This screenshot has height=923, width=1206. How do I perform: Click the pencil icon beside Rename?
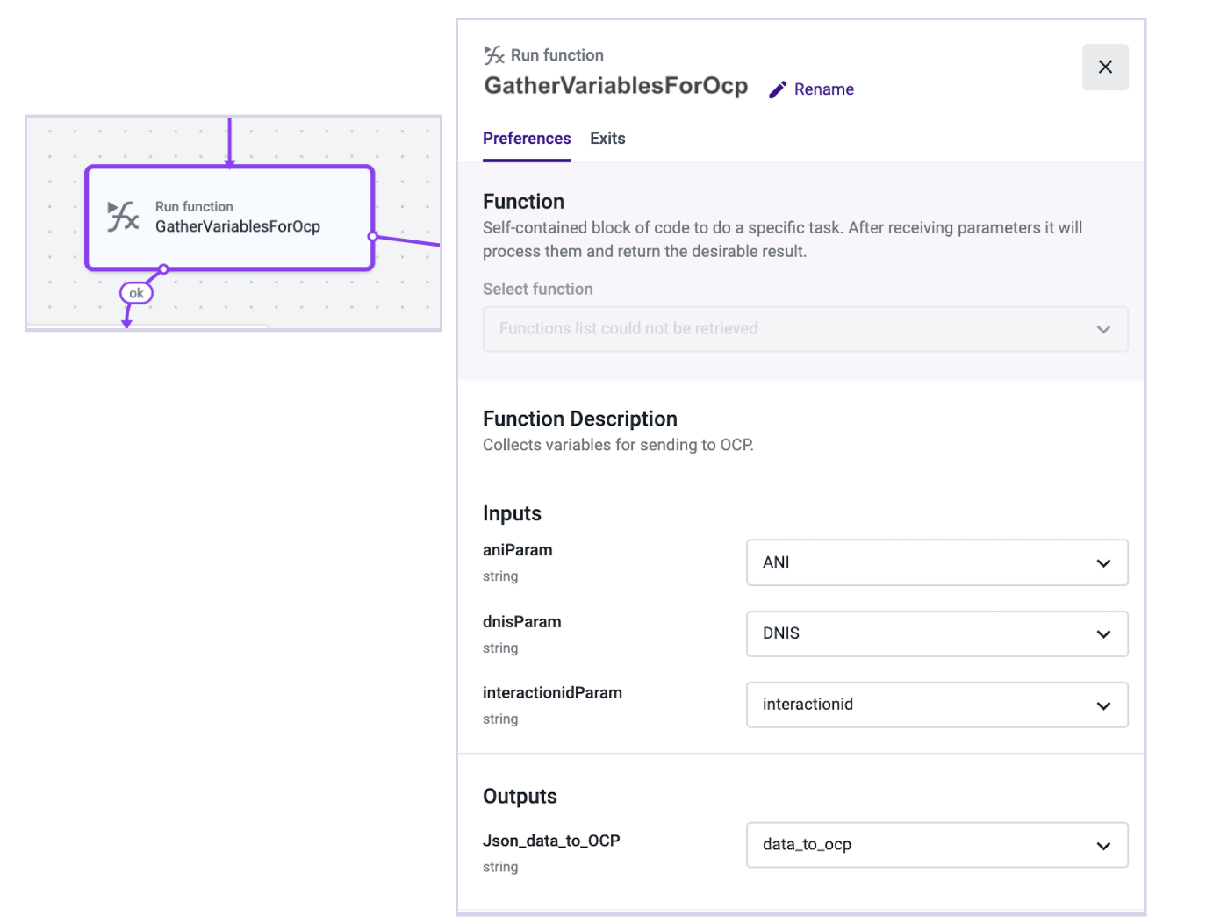(x=777, y=89)
